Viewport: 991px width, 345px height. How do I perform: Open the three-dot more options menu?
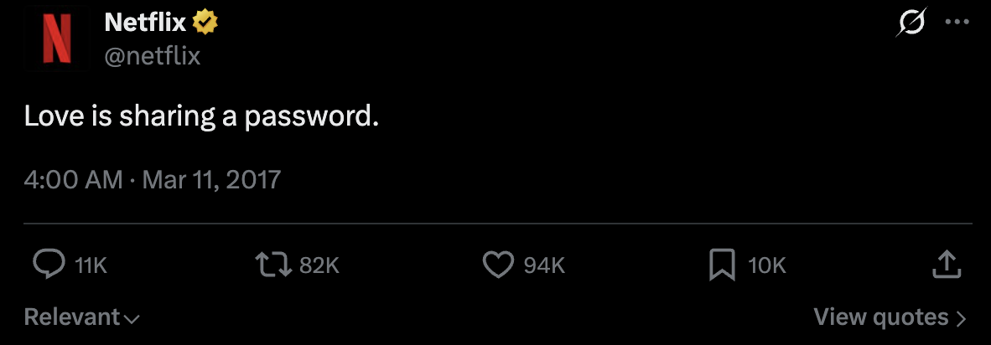tap(957, 22)
